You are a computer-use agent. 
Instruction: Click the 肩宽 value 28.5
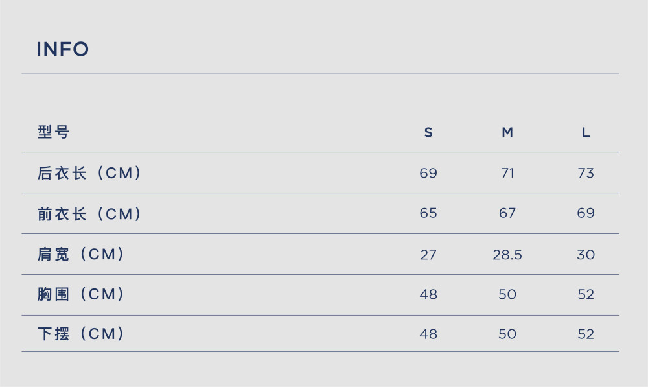coord(507,255)
